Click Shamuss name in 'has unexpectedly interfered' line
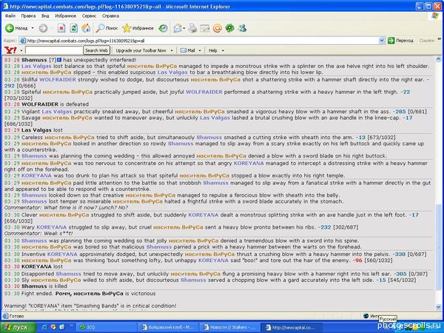Image resolution: width=444 pixels, height=333 pixels. point(34,60)
